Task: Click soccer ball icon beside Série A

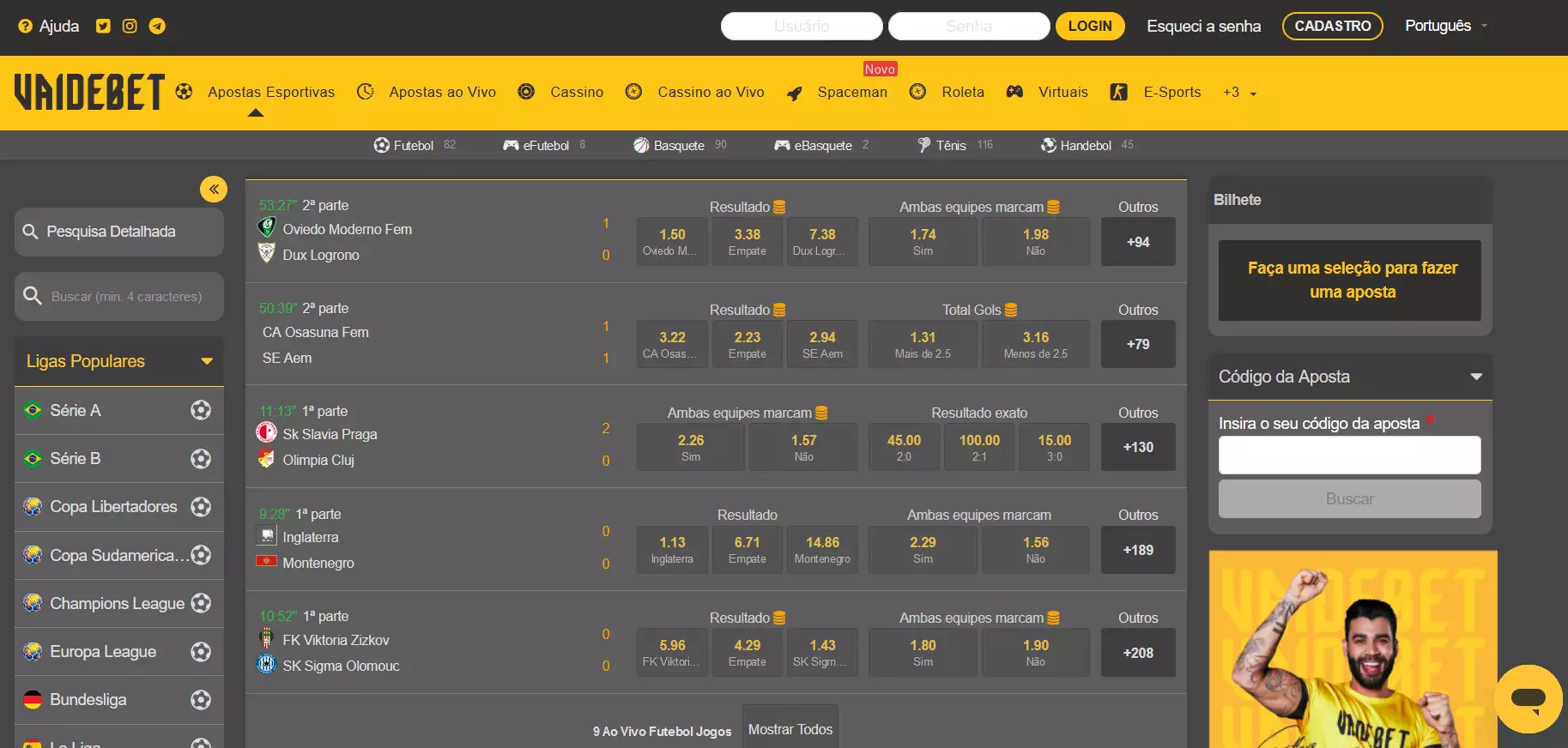Action: click(201, 410)
